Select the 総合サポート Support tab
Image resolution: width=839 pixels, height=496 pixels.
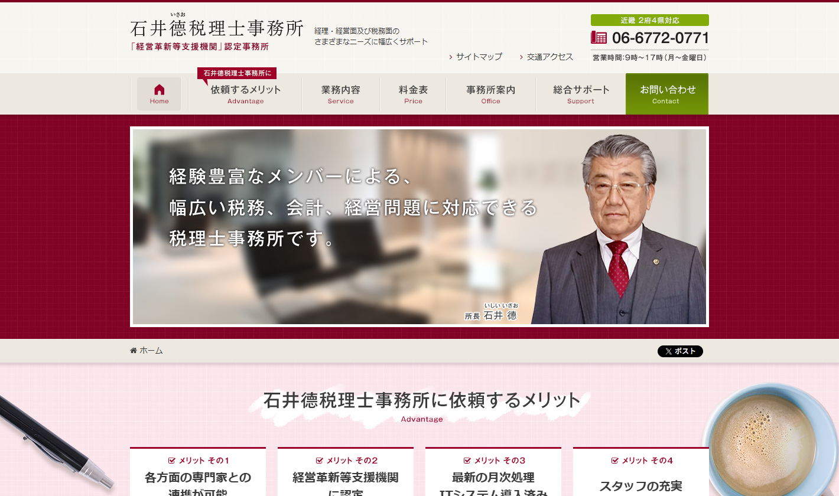coord(580,94)
